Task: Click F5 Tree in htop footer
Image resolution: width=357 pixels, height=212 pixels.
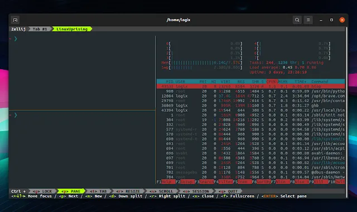Action: coord(242,182)
